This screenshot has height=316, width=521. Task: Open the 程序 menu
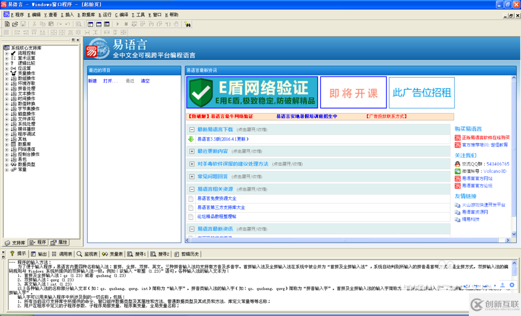[x=17, y=15]
